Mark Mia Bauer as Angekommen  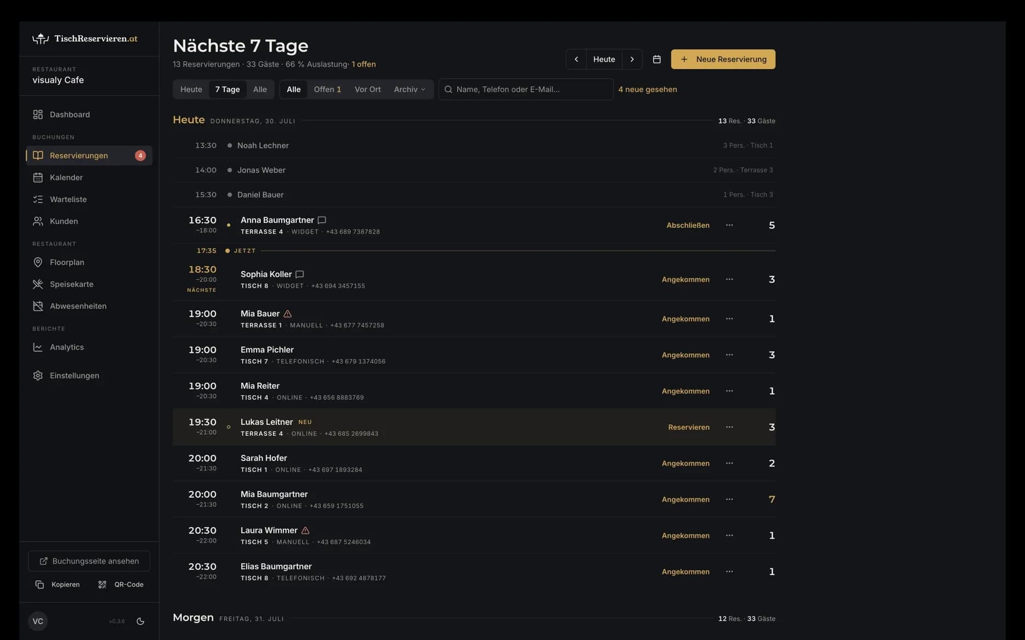(685, 319)
